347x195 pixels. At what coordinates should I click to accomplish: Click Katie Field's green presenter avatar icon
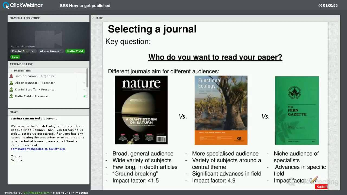[11, 96]
